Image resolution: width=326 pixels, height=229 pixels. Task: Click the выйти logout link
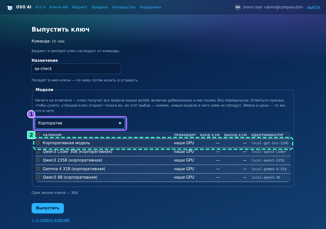pos(314,7)
